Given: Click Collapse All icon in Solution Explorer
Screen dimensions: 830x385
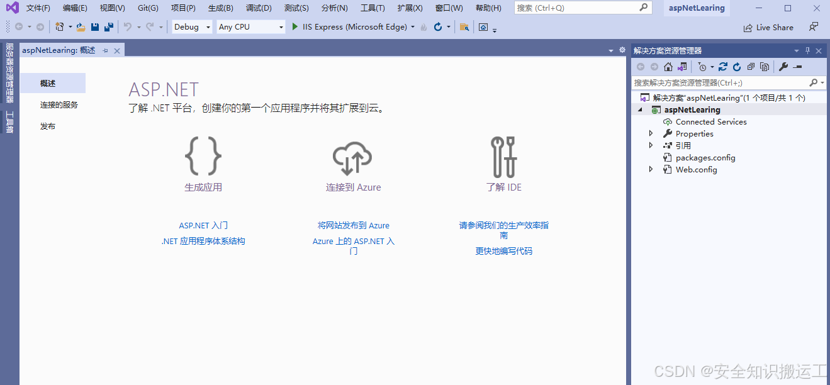Looking at the screenshot, I should pos(751,67).
